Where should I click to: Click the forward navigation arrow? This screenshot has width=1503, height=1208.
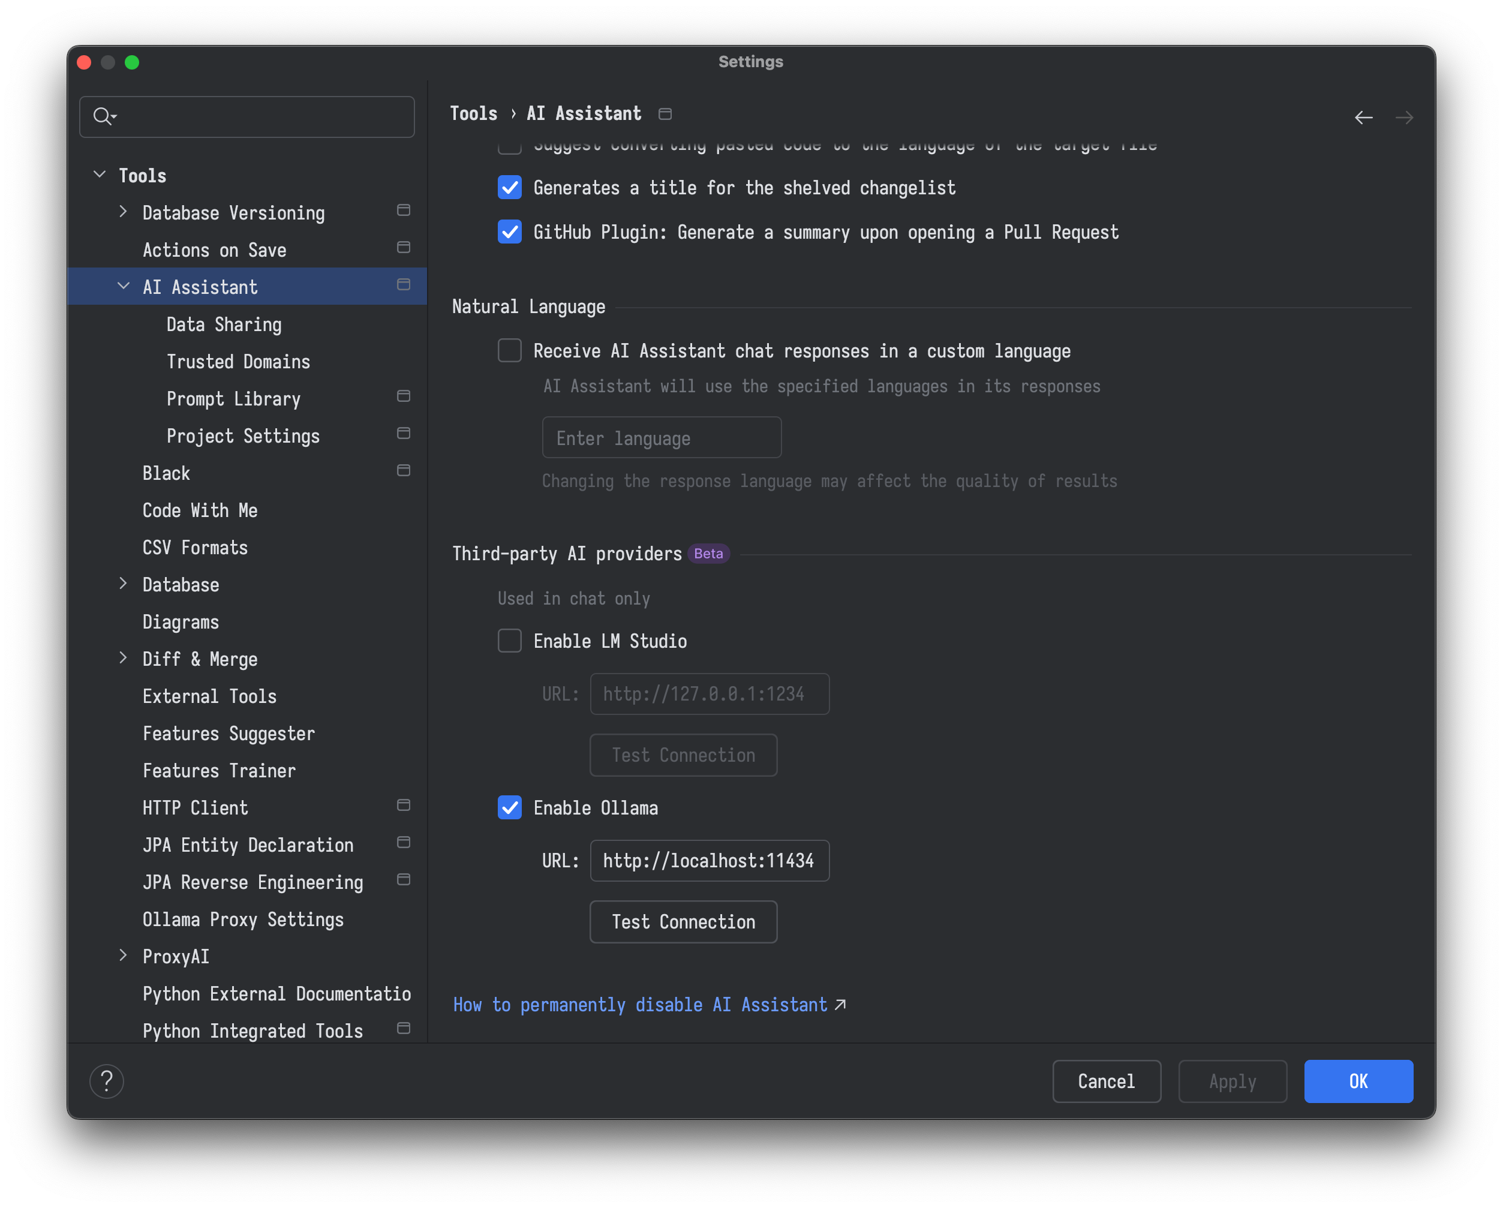click(x=1404, y=117)
